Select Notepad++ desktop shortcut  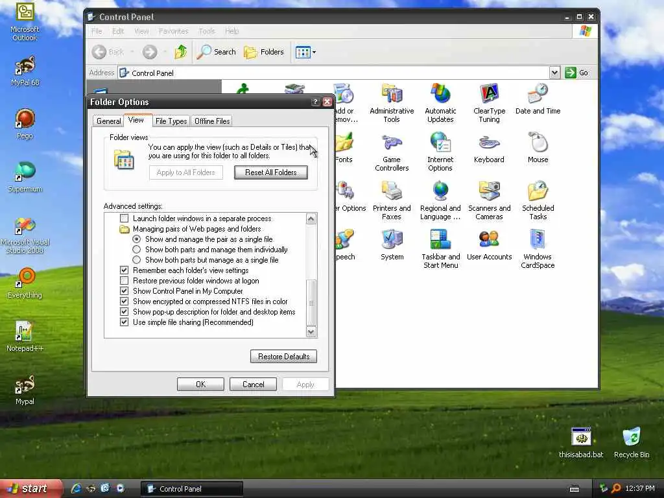pyautogui.click(x=25, y=337)
